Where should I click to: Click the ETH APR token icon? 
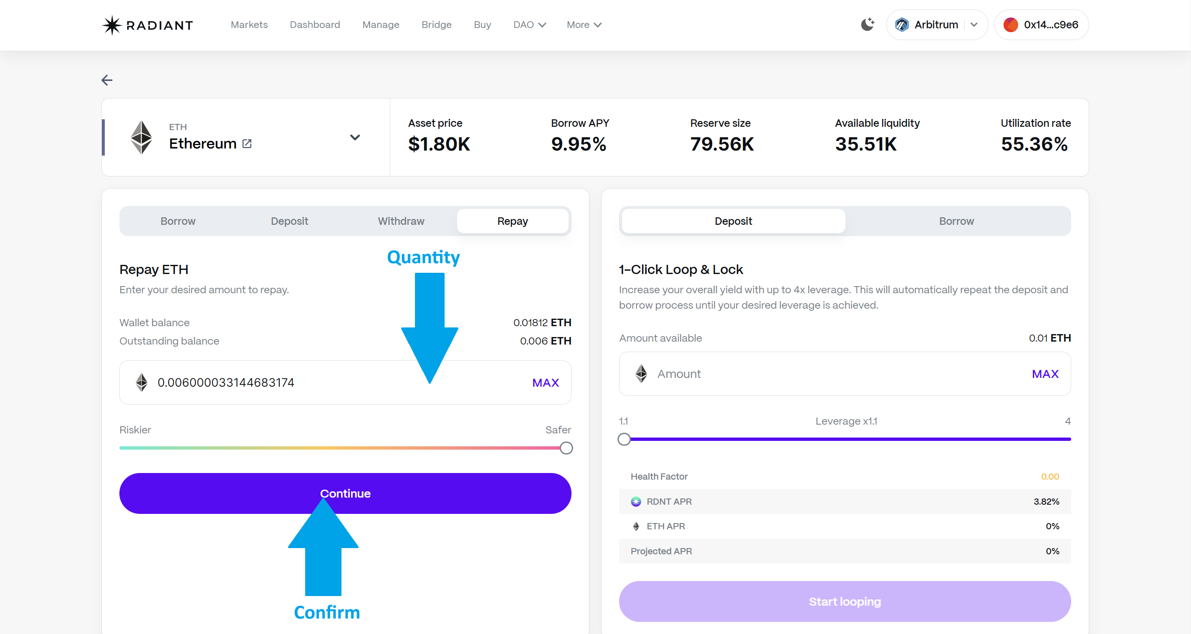tap(636, 526)
